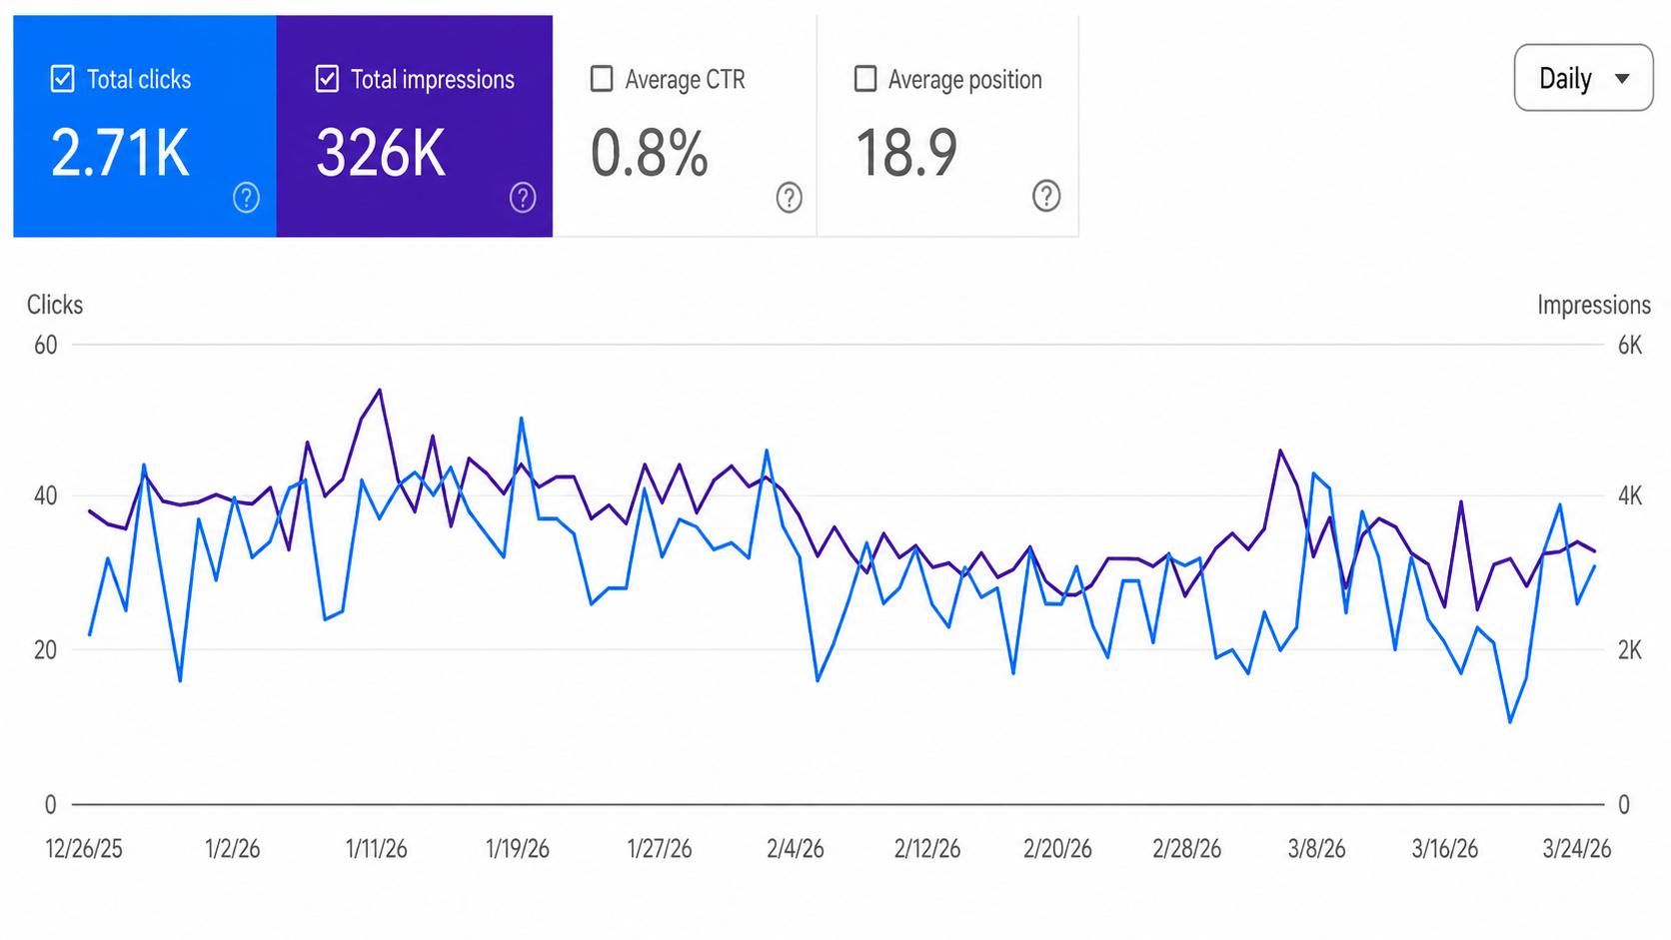The image size is (1671, 940).
Task: Select the Total clicks 2.71K card
Action: [x=145, y=126]
